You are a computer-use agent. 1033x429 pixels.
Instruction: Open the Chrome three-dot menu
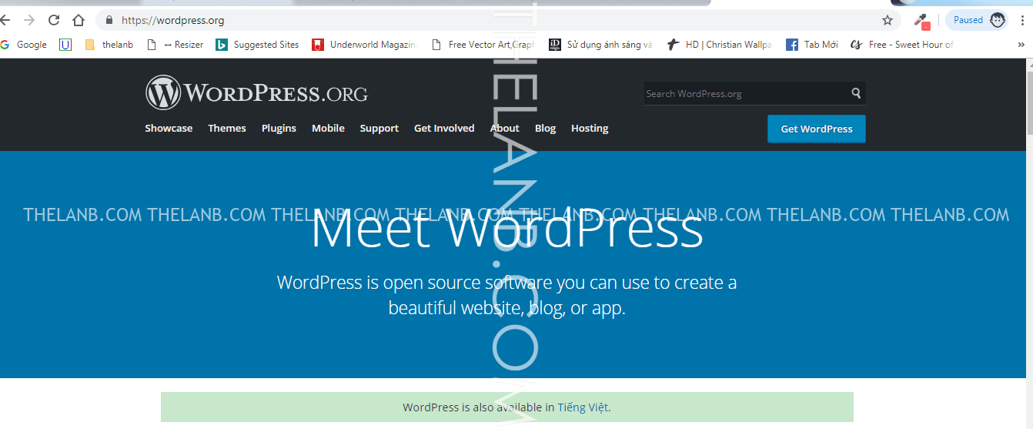click(1022, 20)
